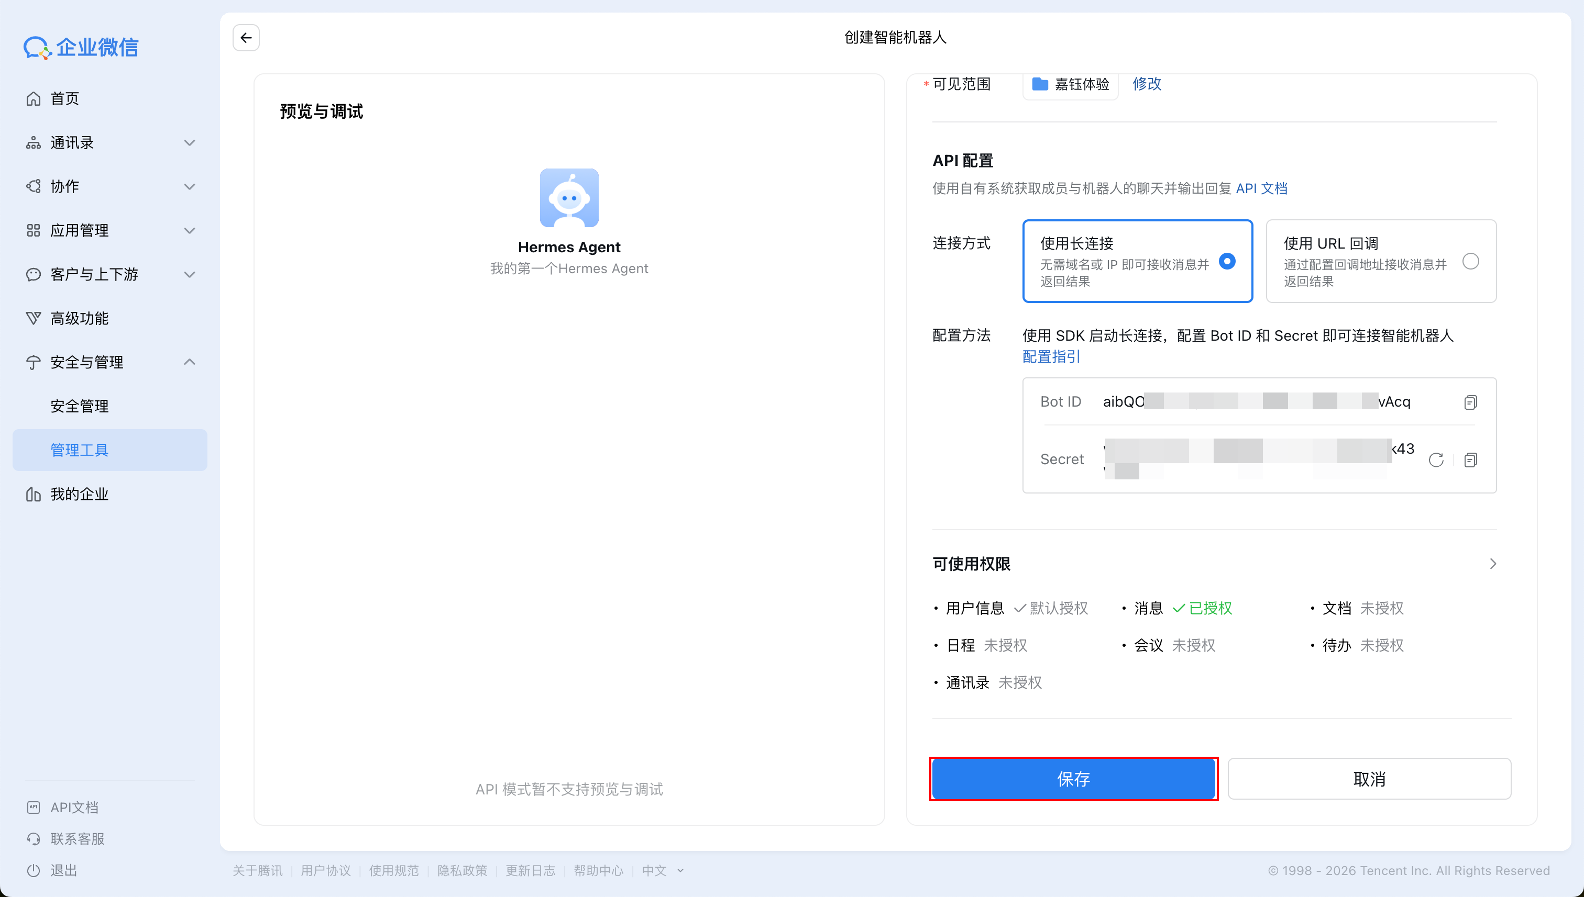Screen dimensions: 1584x897
Task: Copy the Secret using the copy icon
Action: pos(1471,459)
